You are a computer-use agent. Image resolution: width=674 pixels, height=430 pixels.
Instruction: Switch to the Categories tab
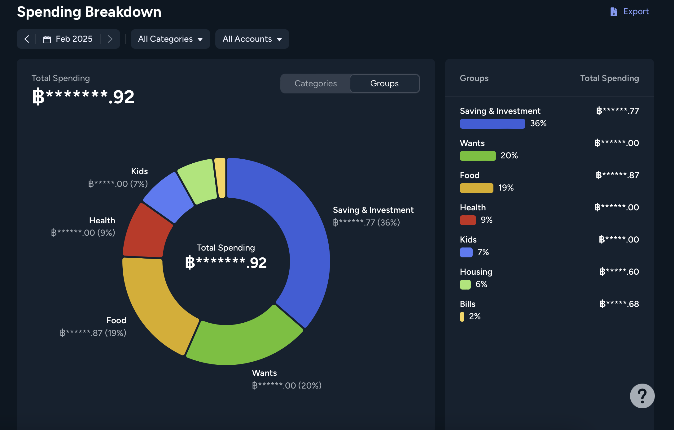[316, 84]
